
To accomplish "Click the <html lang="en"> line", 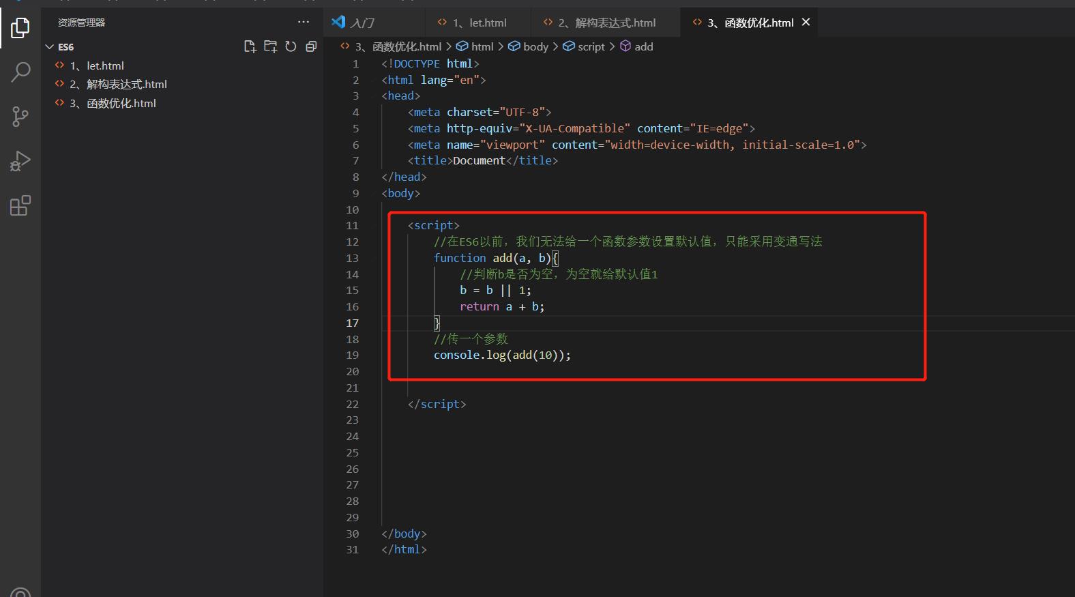I will click(x=434, y=80).
